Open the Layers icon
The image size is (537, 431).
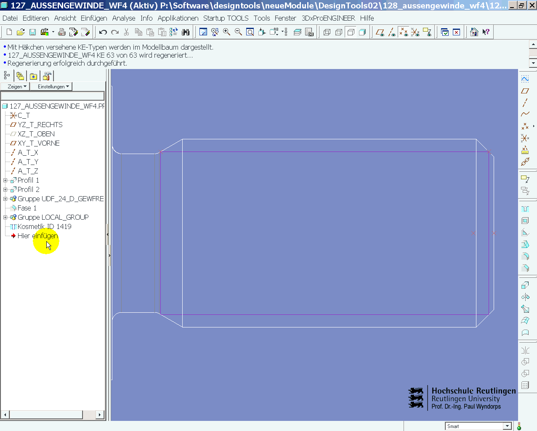[297, 32]
